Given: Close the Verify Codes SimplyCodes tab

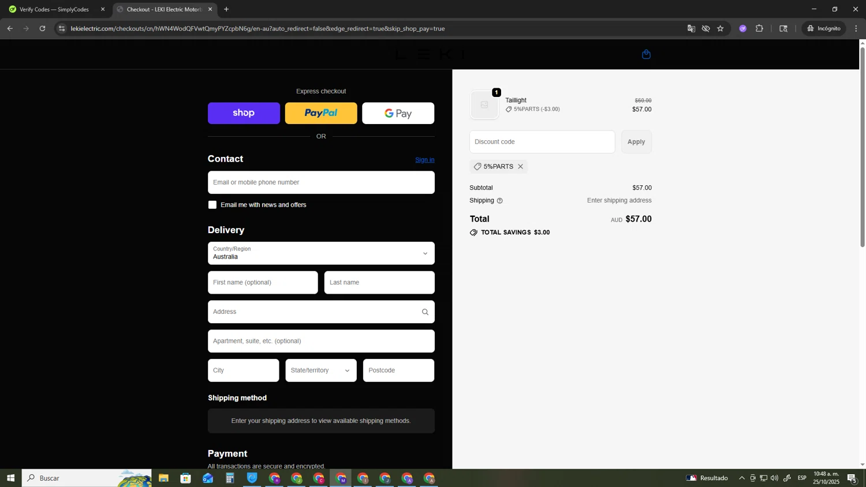Looking at the screenshot, I should [x=103, y=9].
